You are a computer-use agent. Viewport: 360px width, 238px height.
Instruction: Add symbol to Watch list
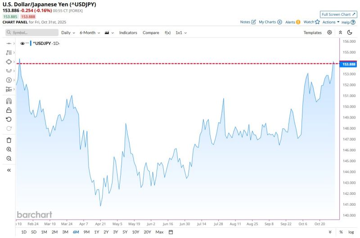tap(311, 22)
